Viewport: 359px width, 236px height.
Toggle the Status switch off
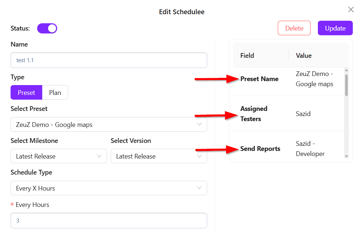(47, 28)
